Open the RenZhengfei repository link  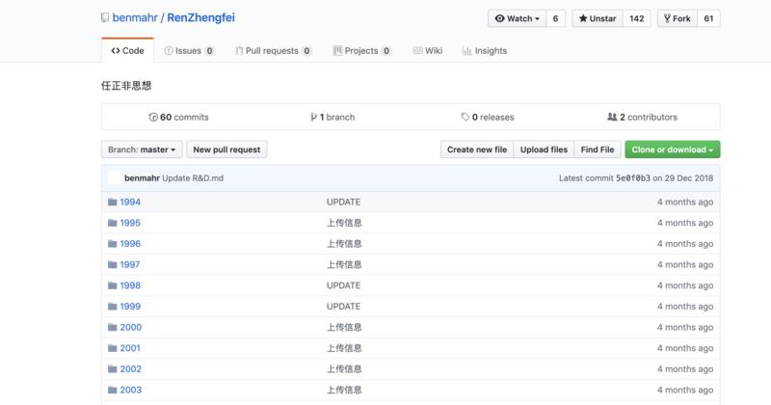pyautogui.click(x=200, y=17)
